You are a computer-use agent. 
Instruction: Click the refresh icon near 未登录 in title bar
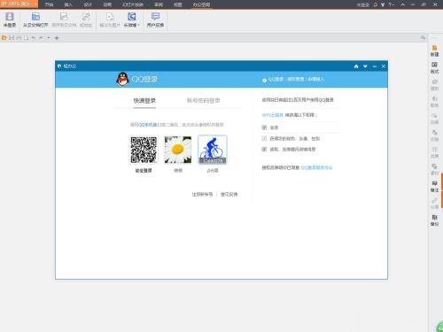tap(376, 4)
